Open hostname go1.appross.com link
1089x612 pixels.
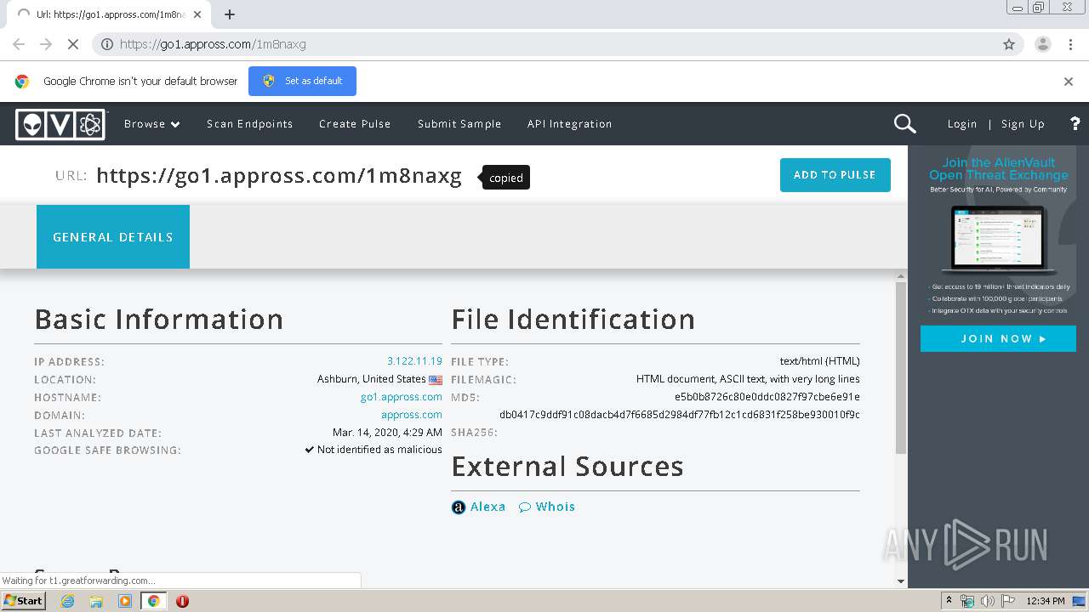coord(401,397)
